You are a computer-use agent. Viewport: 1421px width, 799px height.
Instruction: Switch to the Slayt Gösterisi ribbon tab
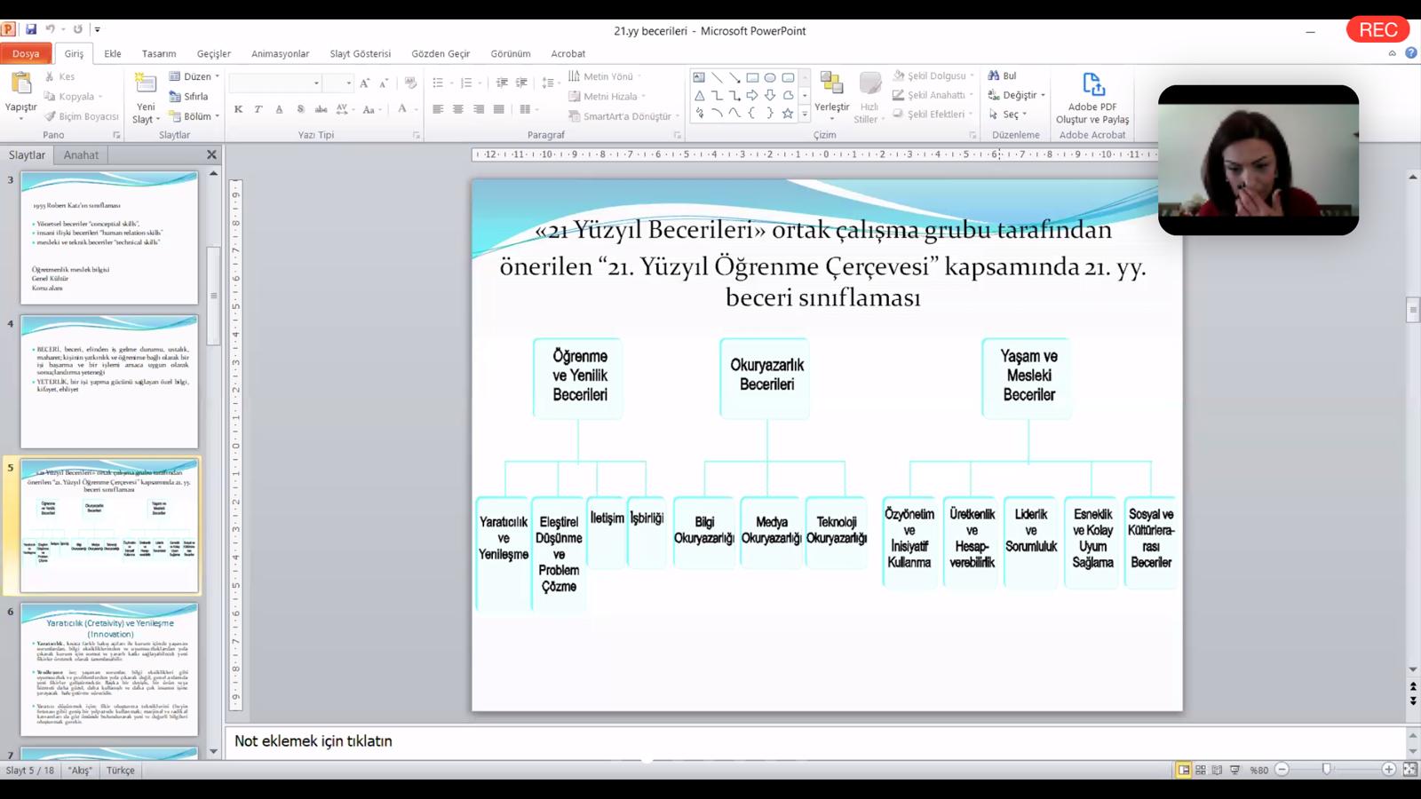[361, 53]
